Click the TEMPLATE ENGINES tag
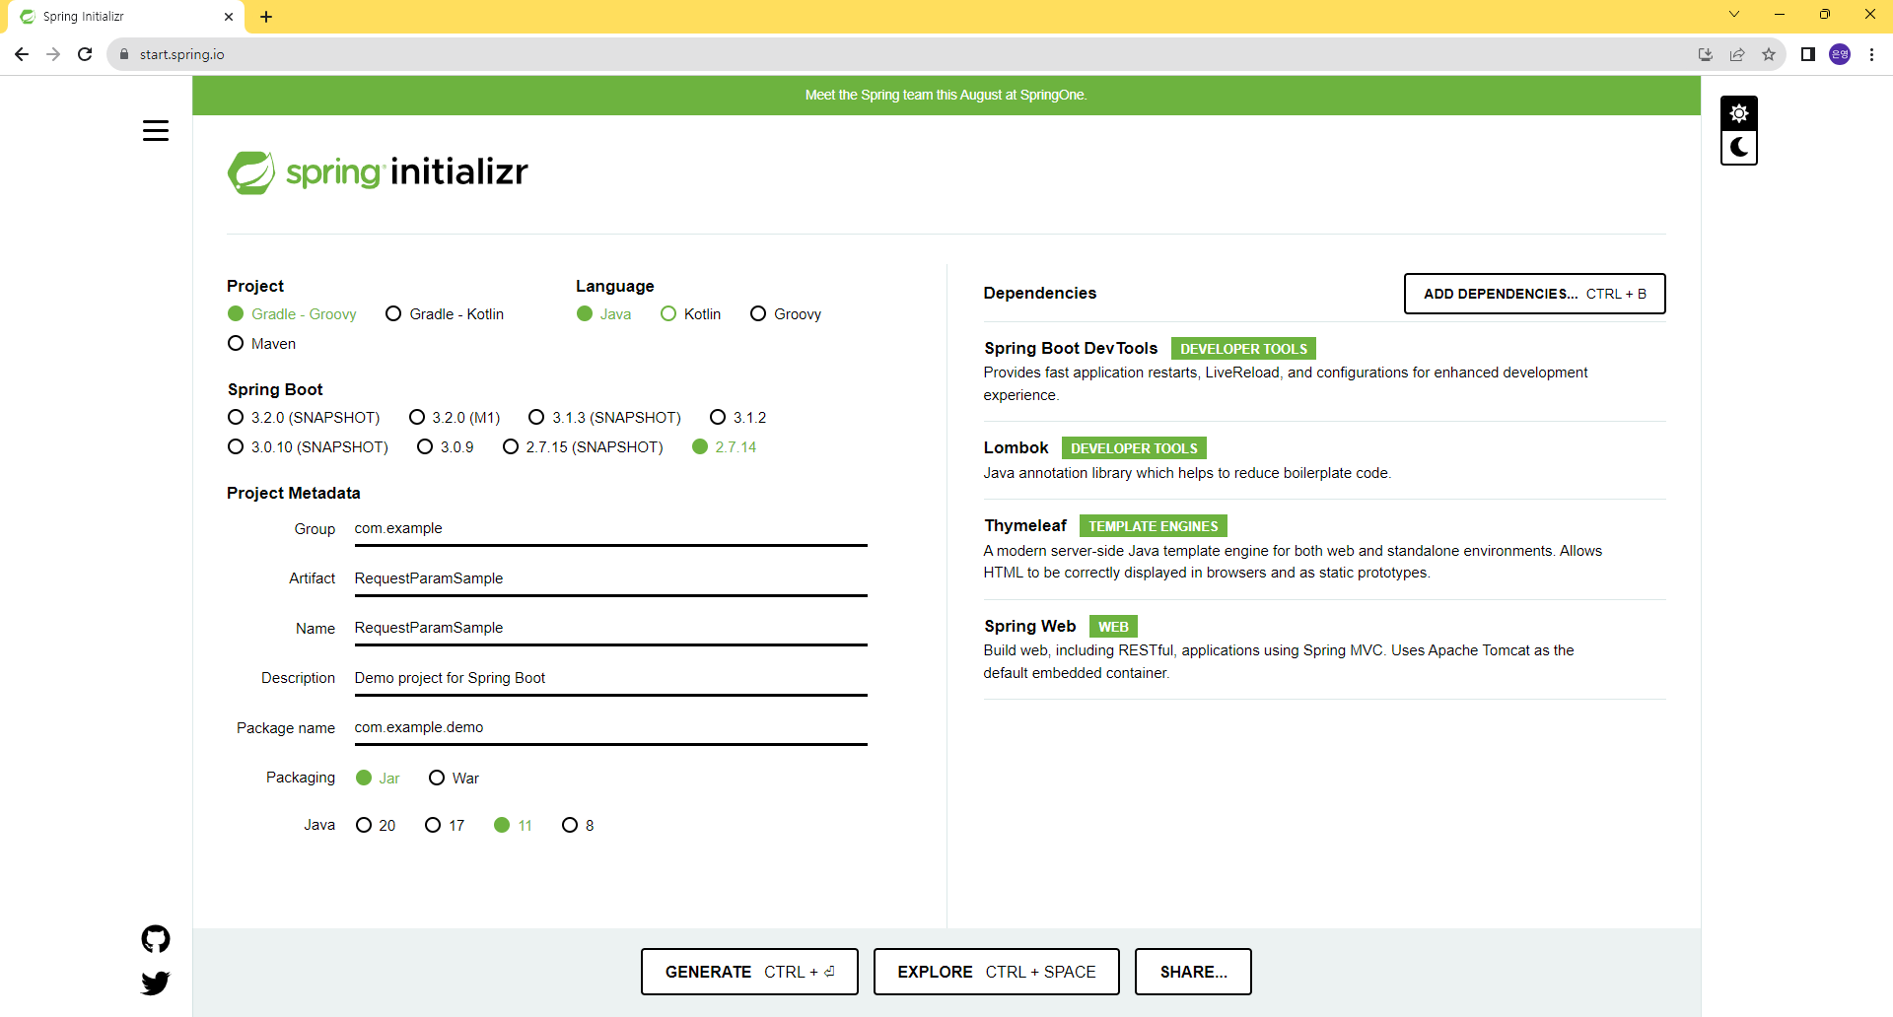Viewport: 1893px width, 1017px height. (x=1154, y=526)
